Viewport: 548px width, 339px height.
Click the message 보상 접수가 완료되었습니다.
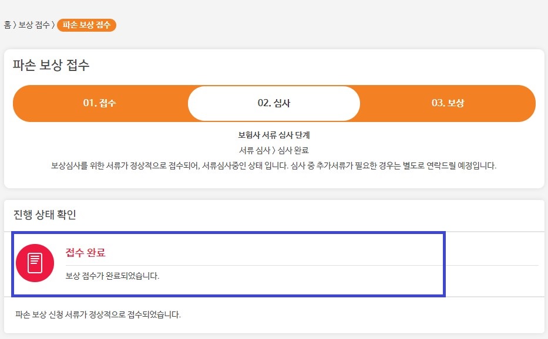click(x=112, y=276)
